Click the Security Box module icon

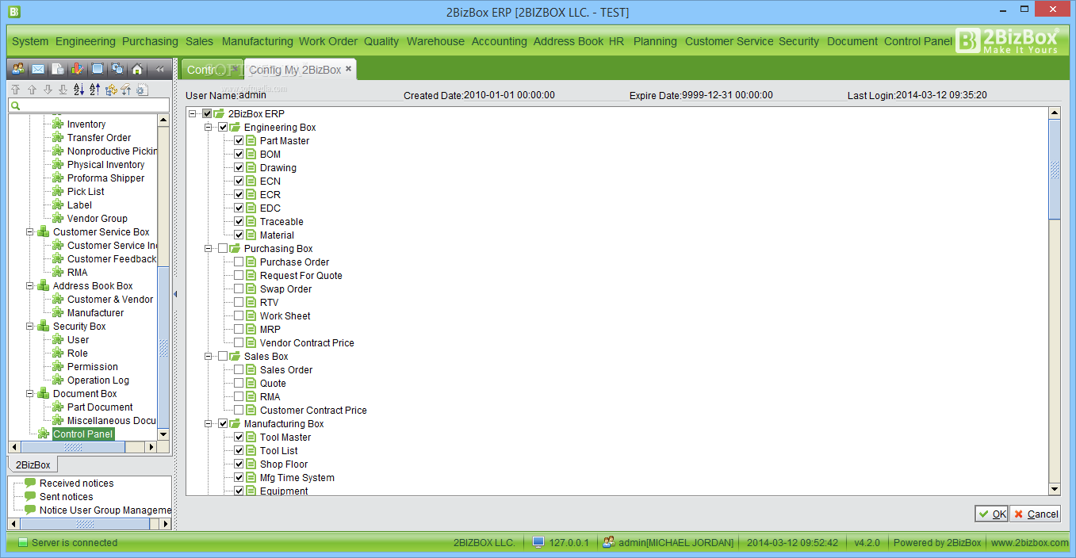(x=43, y=326)
